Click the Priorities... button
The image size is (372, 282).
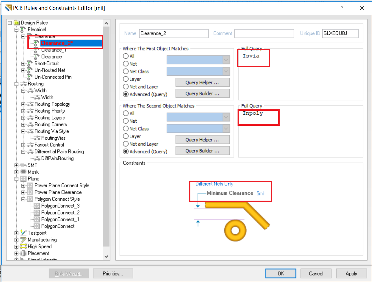pos(113,274)
